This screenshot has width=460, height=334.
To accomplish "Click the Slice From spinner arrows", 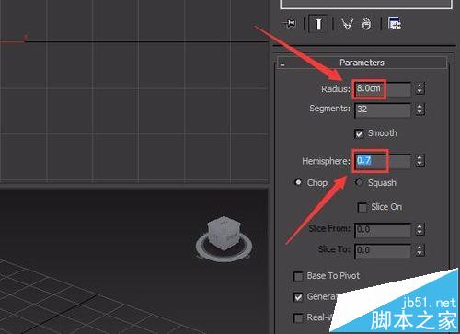I will point(420,229).
